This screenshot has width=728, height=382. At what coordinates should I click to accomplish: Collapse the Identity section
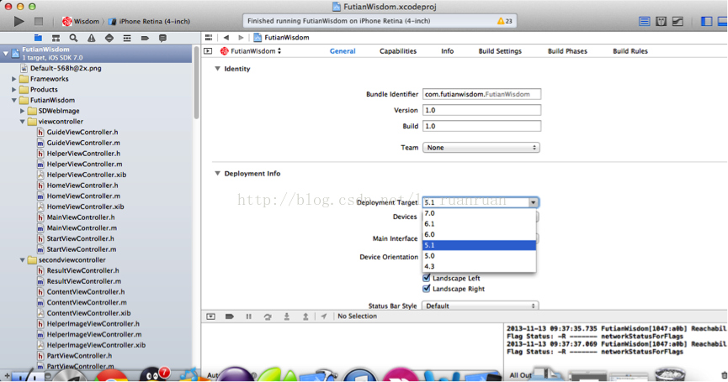click(x=217, y=69)
